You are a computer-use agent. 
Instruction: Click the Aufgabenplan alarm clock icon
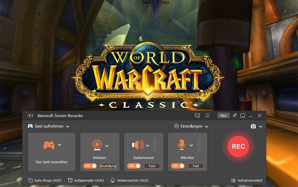point(70,180)
